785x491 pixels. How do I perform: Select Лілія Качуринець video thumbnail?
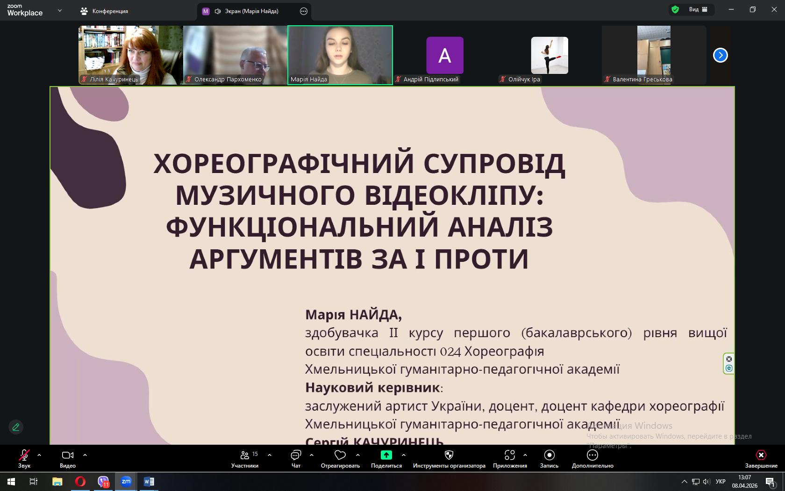(130, 55)
